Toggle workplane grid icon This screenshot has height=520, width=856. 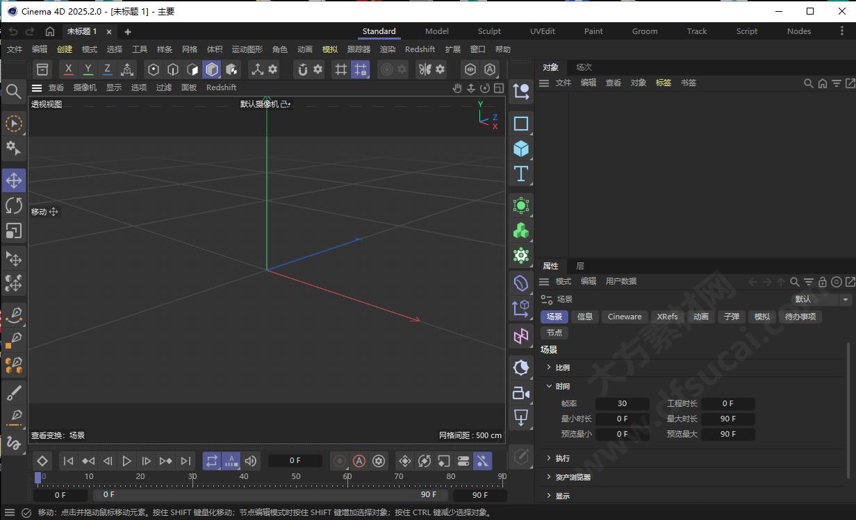(340, 69)
